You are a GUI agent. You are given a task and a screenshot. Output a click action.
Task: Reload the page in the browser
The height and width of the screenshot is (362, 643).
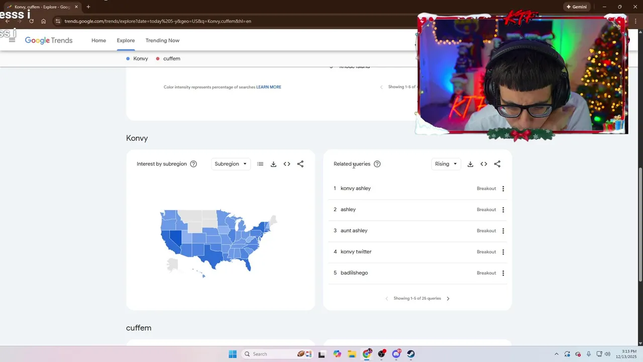tap(31, 21)
